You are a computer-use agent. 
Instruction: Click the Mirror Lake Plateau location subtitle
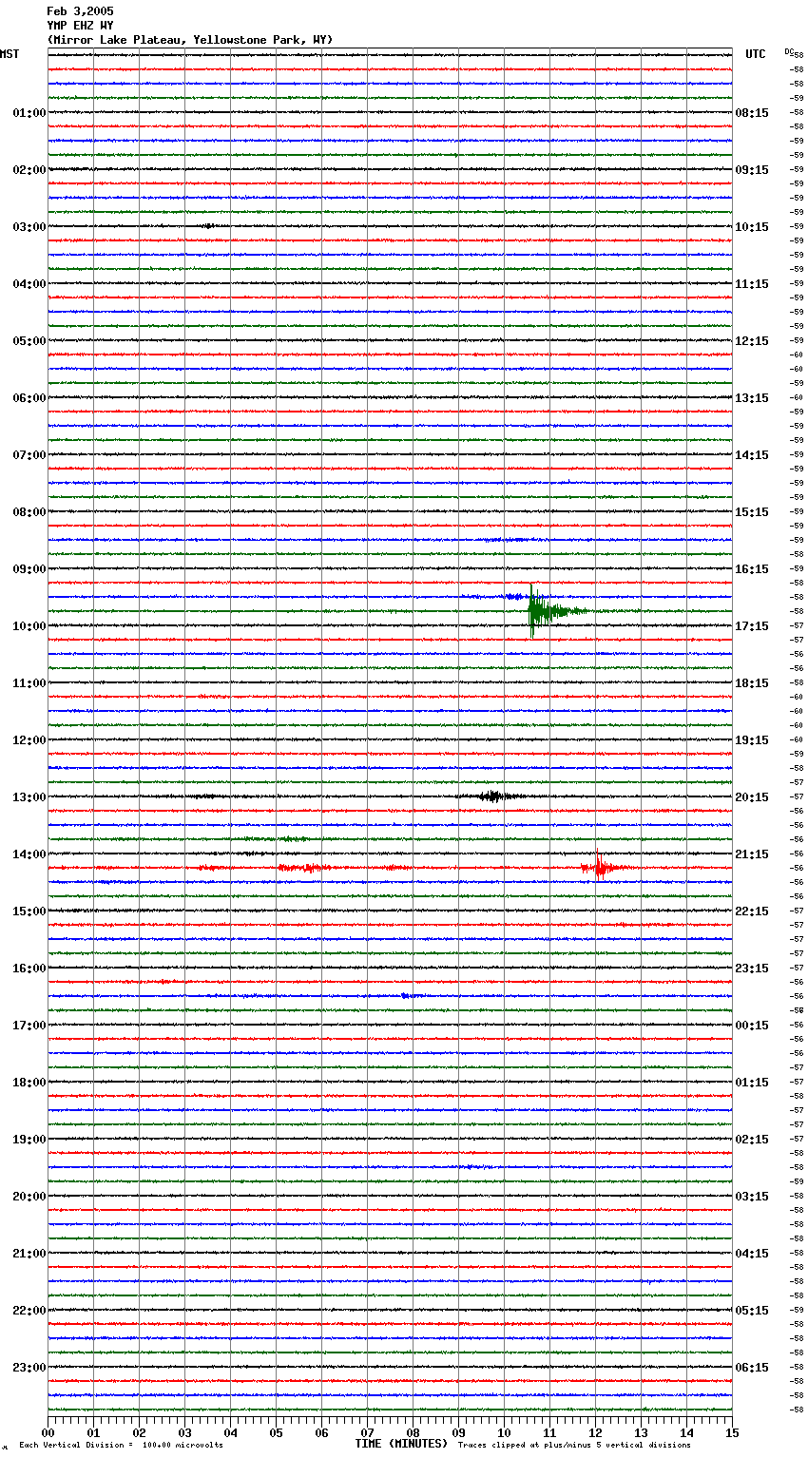coord(190,40)
